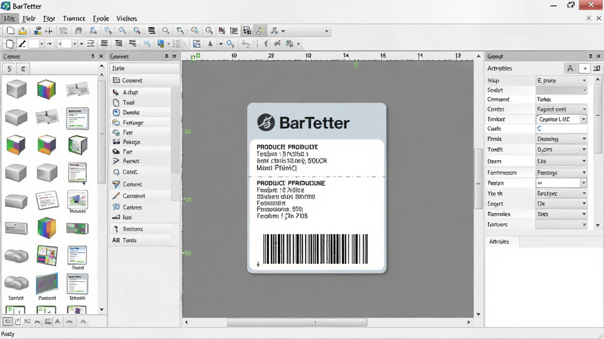Choose the 'Canaeet' item with pencil icon
Screen dimensions: 604x339
click(x=140, y=195)
